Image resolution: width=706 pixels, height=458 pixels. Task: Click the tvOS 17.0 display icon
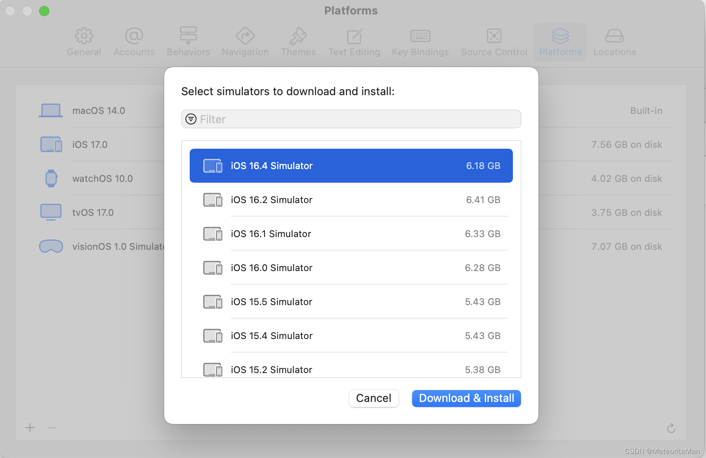[51, 212]
